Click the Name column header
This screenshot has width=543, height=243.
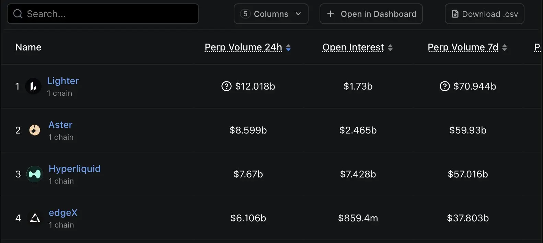click(x=28, y=47)
